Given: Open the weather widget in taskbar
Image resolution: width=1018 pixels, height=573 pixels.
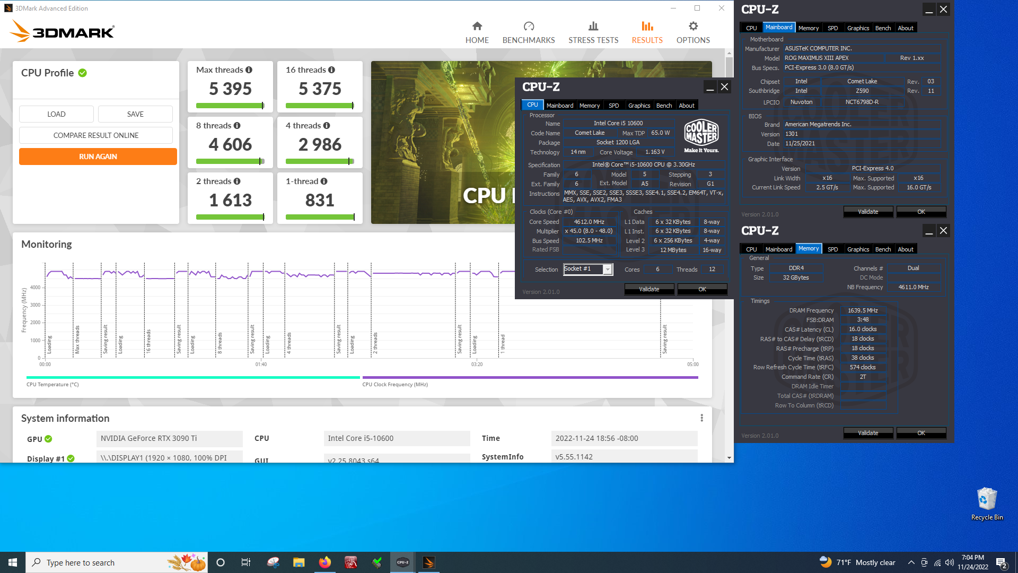Looking at the screenshot, I should point(857,562).
